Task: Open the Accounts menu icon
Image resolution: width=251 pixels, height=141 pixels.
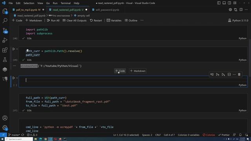Action: [x=5, y=118]
